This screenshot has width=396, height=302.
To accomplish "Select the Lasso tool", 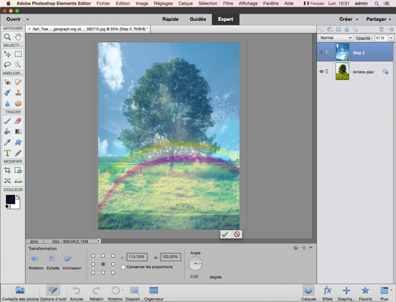I will [8, 65].
